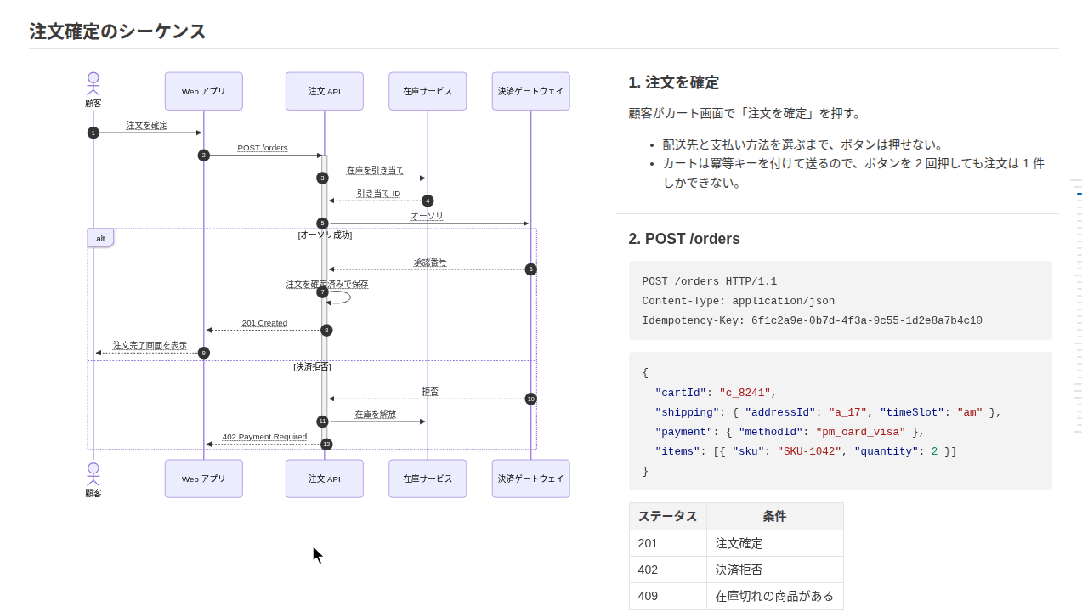Click the heading 2. POST /orders
The height and width of the screenshot is (612, 1088).
684,239
